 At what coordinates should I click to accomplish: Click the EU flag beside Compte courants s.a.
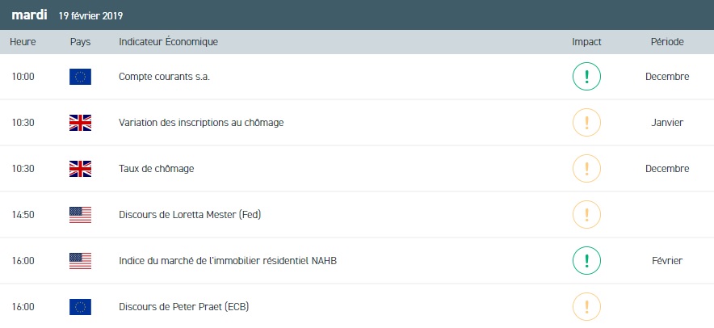point(80,77)
